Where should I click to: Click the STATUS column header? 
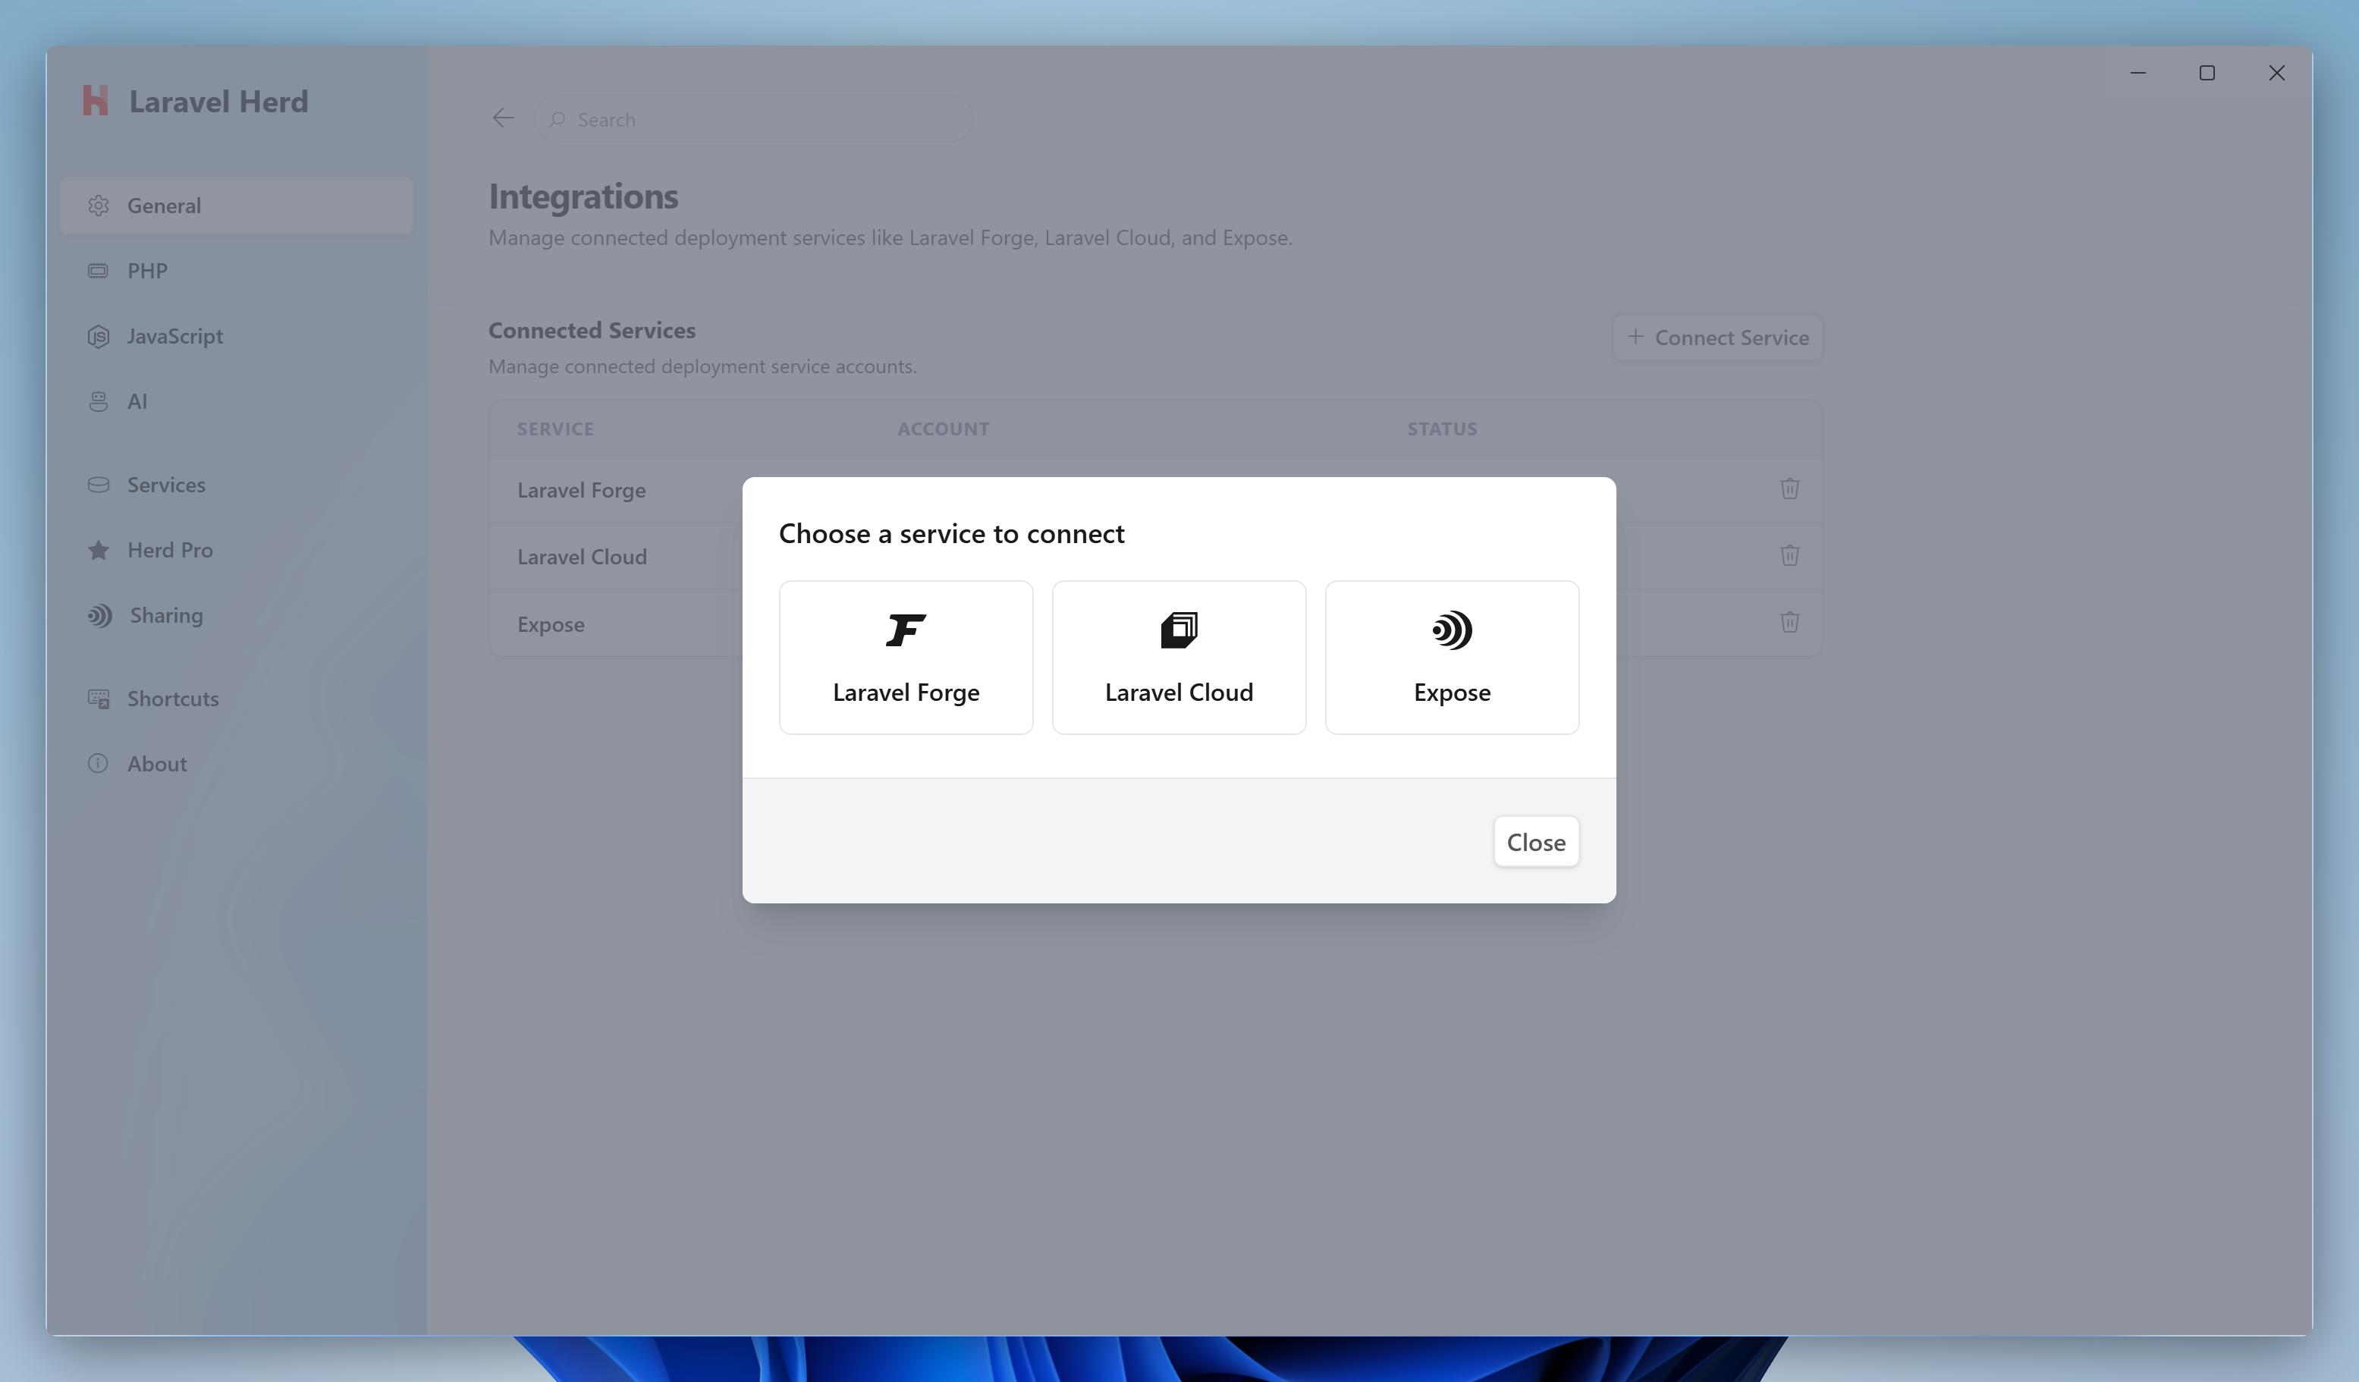point(1442,429)
